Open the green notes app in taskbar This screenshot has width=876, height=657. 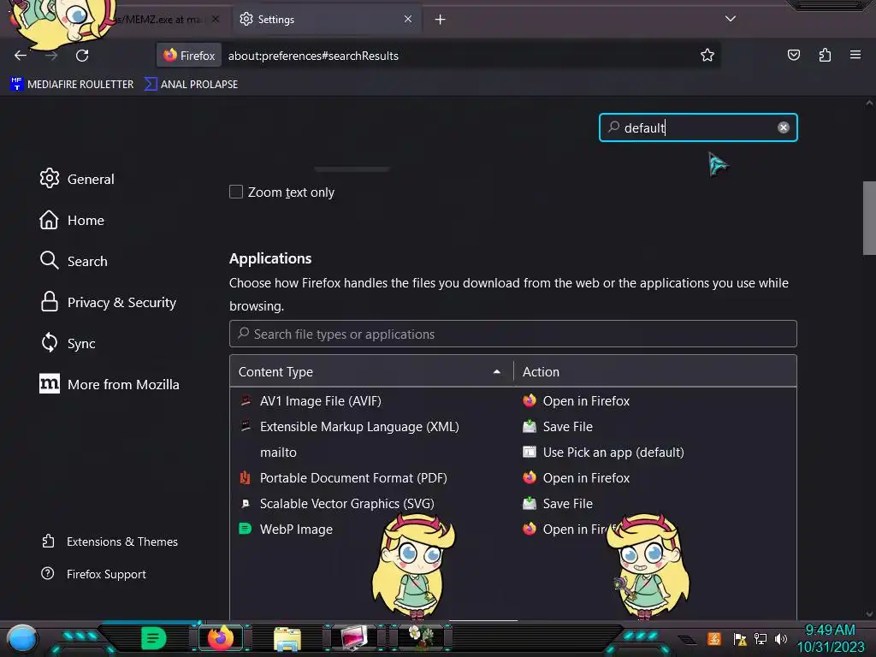pos(154,638)
